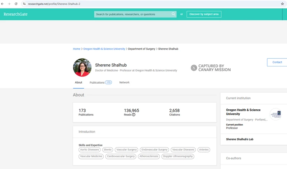Switch to the Publications tab
This screenshot has width=287, height=169.
100,83
